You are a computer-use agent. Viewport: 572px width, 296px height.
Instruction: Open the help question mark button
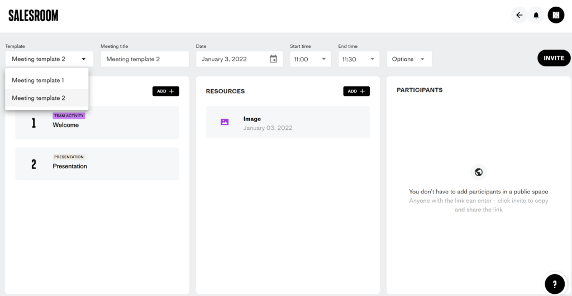click(x=555, y=284)
